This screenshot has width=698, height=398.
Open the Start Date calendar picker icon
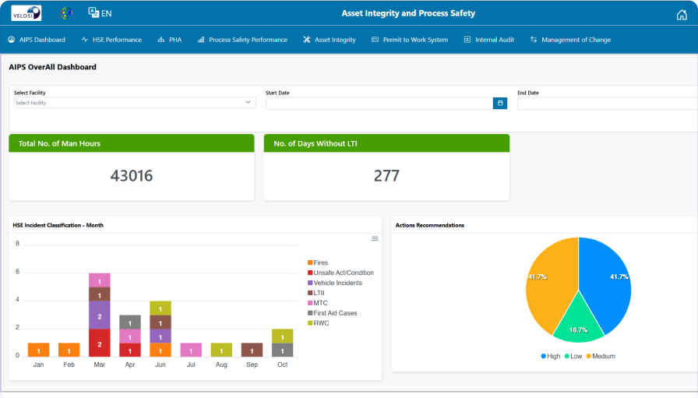point(500,103)
